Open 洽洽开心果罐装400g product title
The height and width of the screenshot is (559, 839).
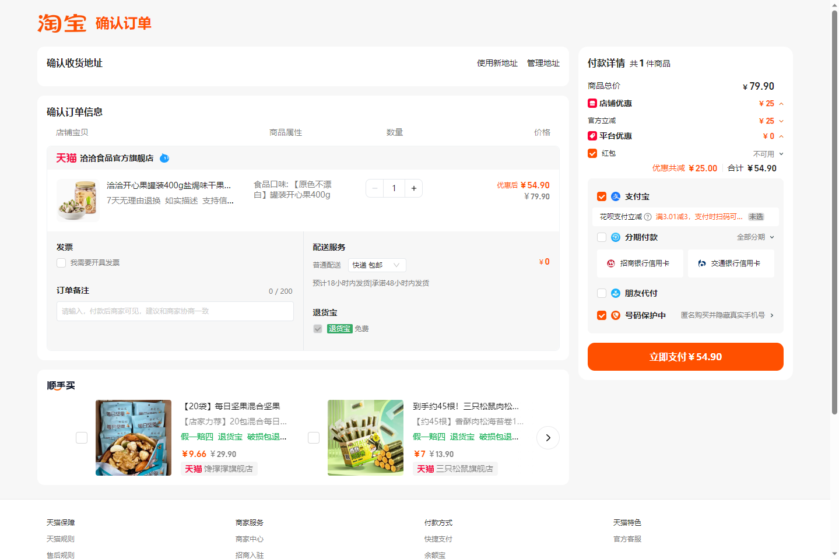click(x=169, y=185)
